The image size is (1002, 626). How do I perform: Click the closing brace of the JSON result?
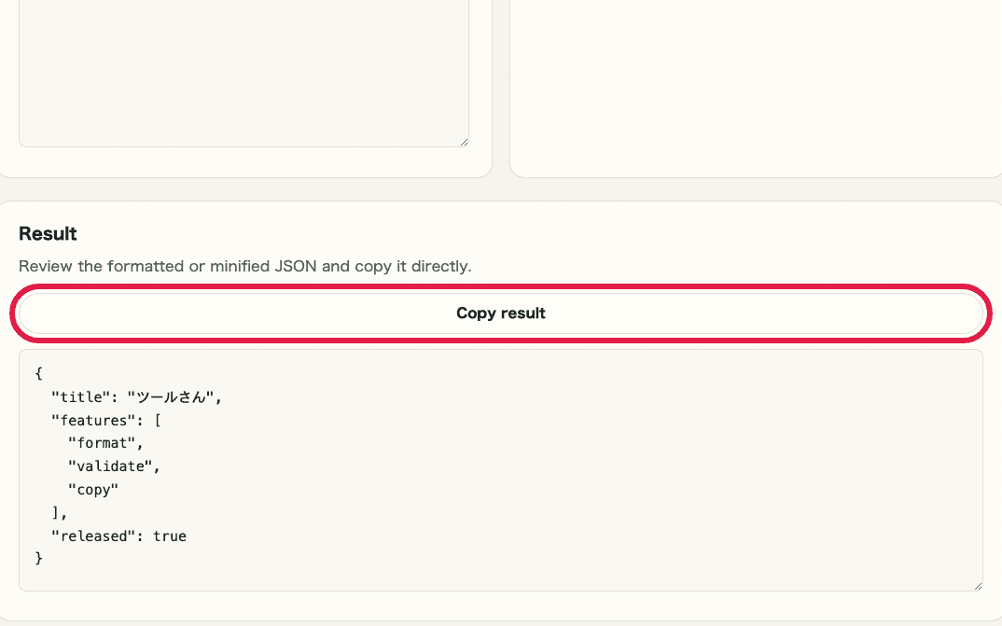(38, 557)
